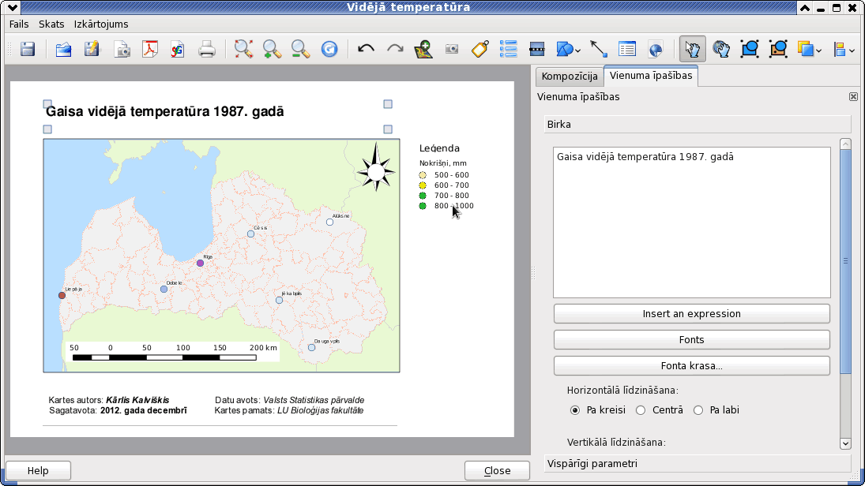Undo the last action
The width and height of the screenshot is (865, 486).
[366, 50]
